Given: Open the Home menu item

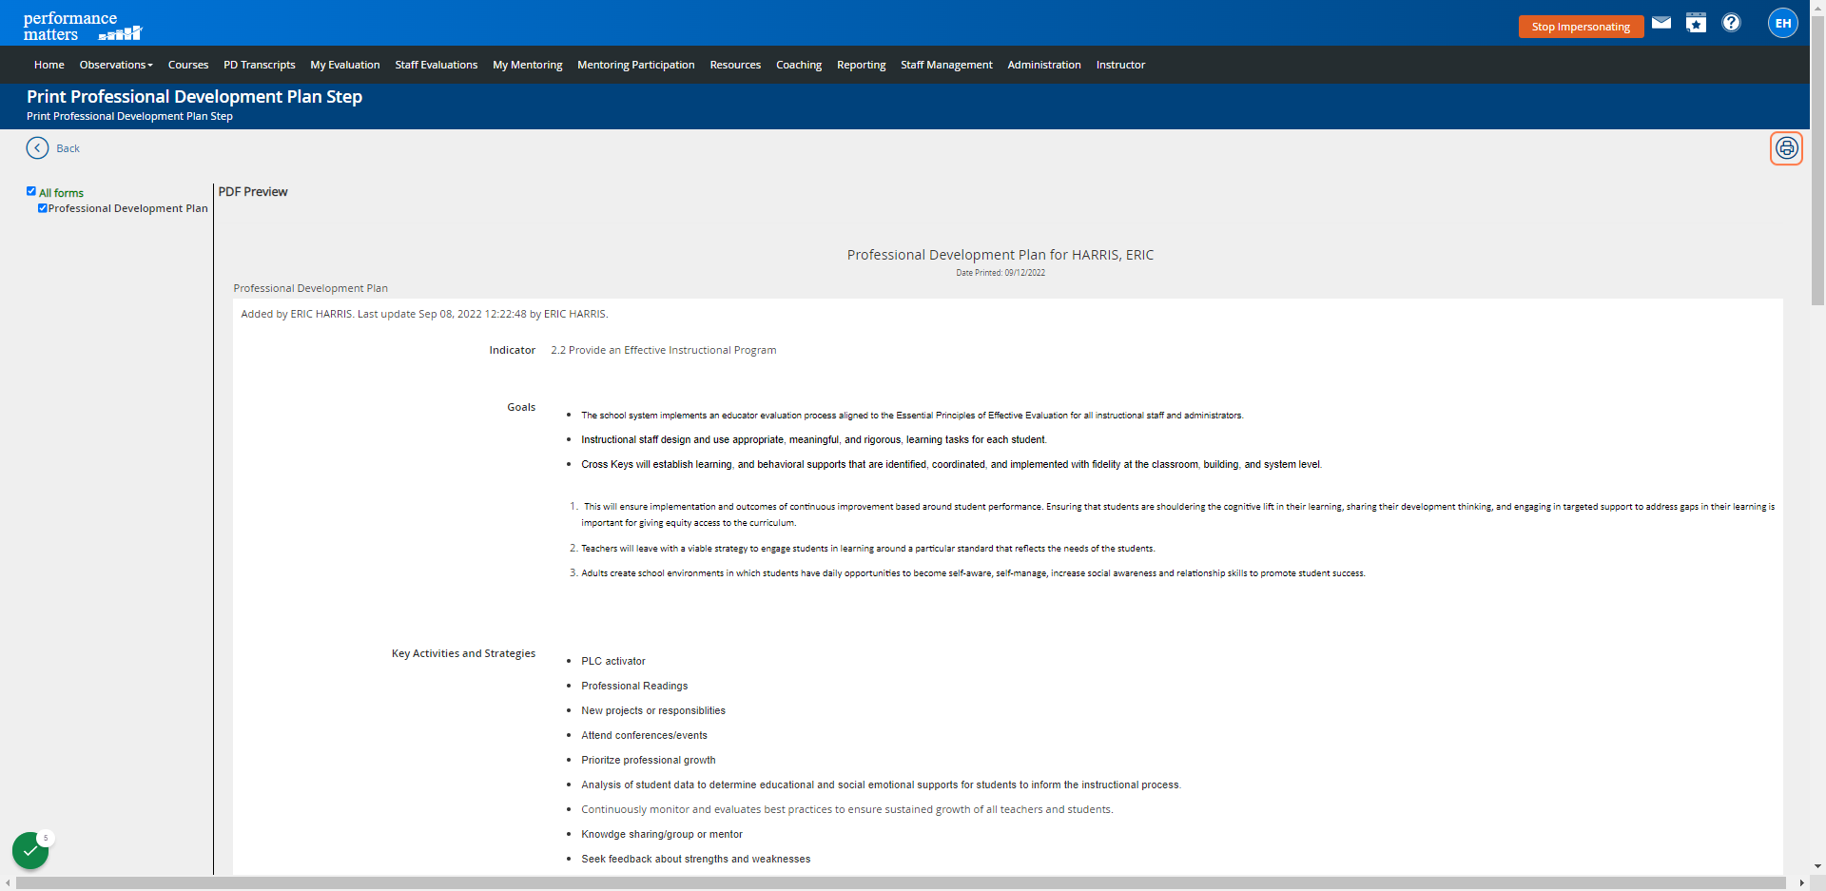Looking at the screenshot, I should coord(49,65).
